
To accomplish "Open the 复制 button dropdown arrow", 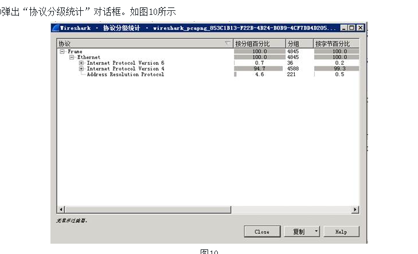I will pyautogui.click(x=316, y=231).
